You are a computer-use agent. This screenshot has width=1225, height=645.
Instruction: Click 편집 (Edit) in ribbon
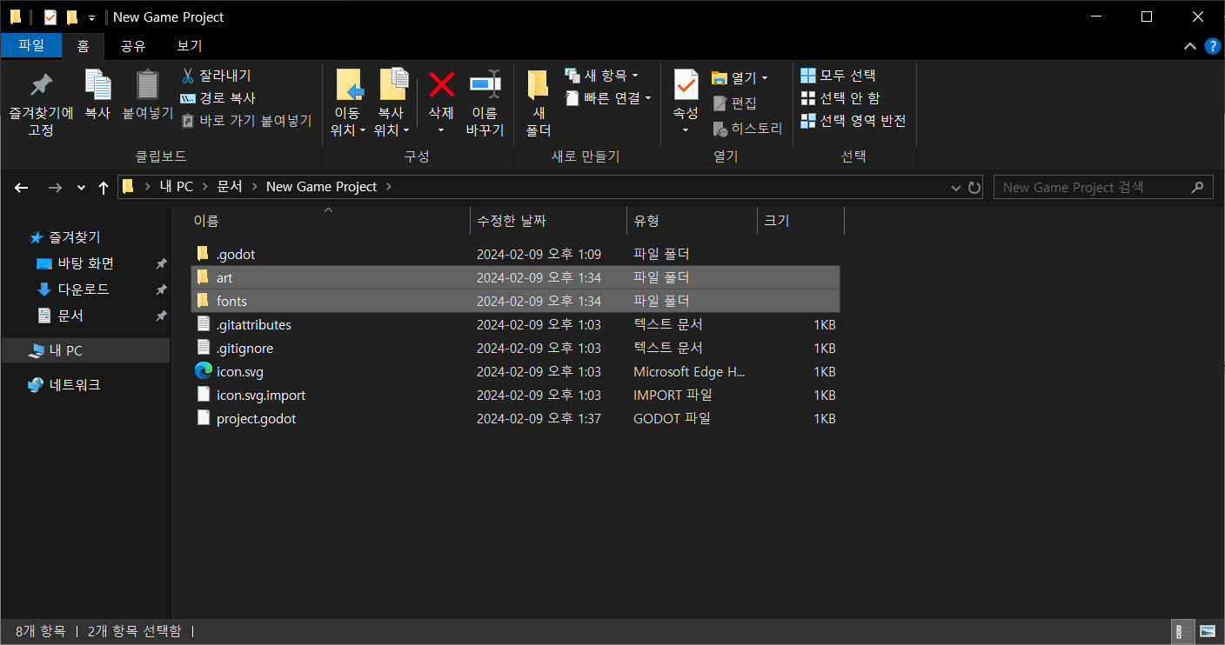click(x=735, y=103)
